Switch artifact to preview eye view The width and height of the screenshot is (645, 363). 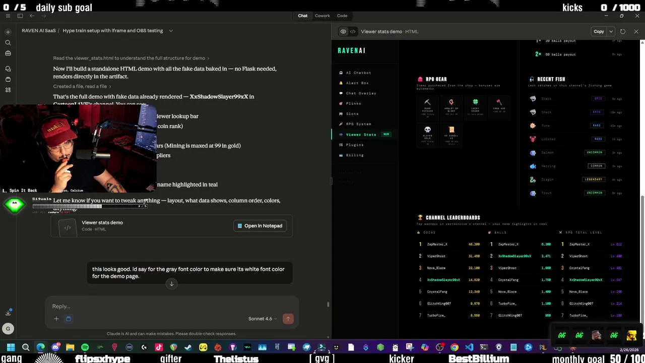click(343, 31)
